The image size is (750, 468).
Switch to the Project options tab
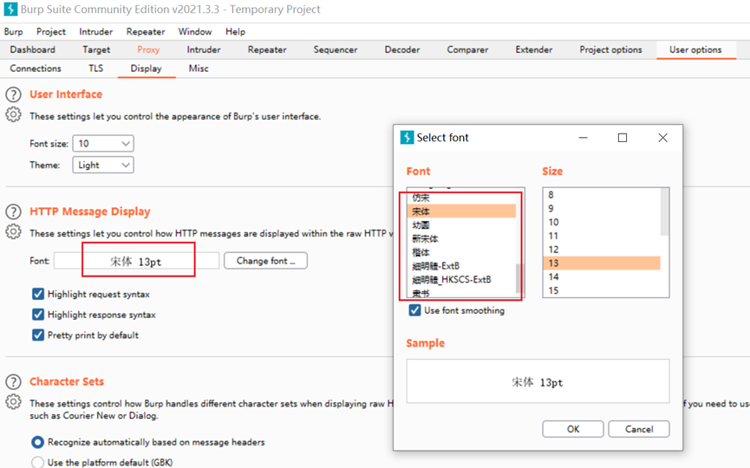pos(610,49)
